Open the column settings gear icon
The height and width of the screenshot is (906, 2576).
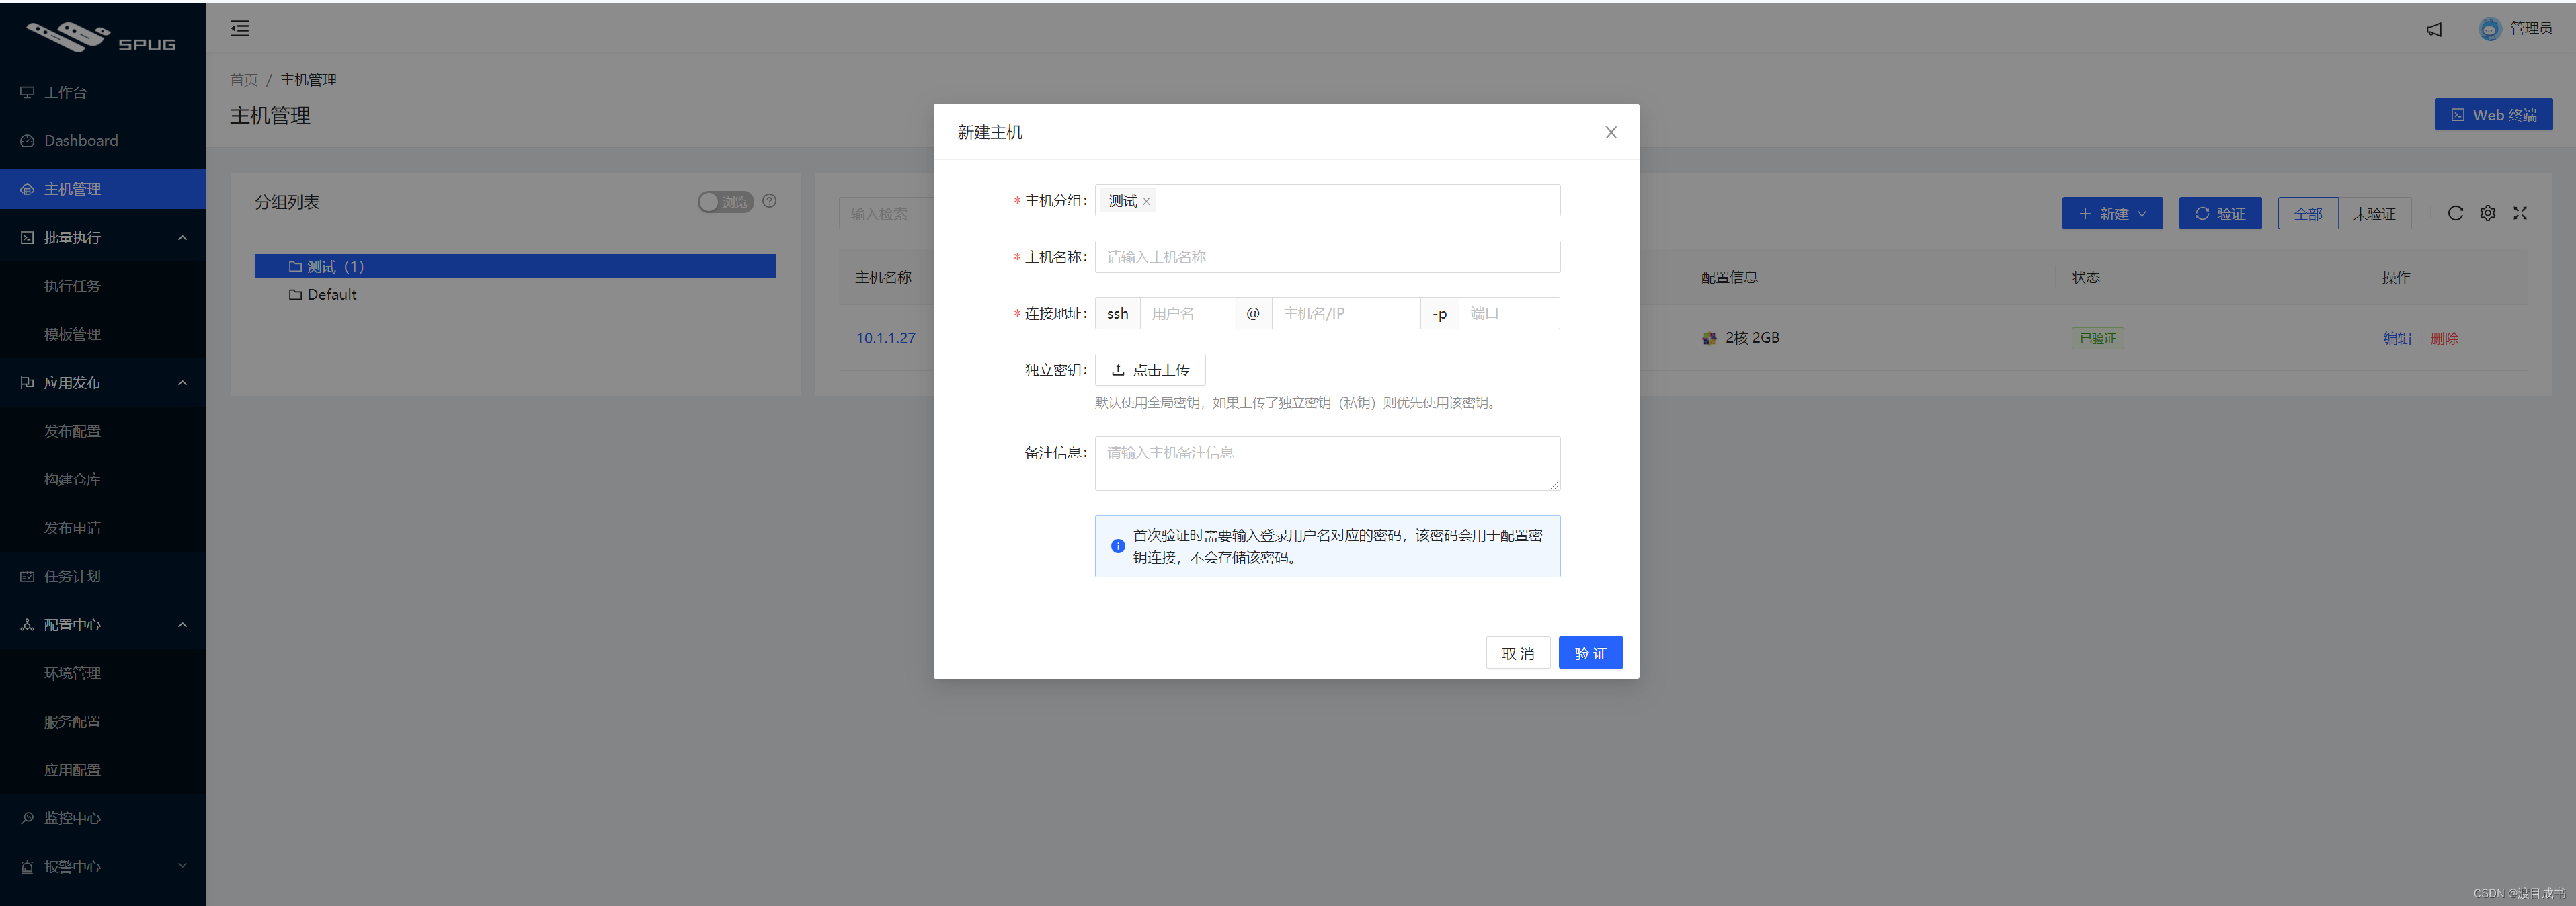click(x=2488, y=213)
